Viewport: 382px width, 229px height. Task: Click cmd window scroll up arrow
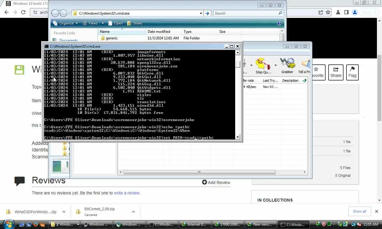238,52
